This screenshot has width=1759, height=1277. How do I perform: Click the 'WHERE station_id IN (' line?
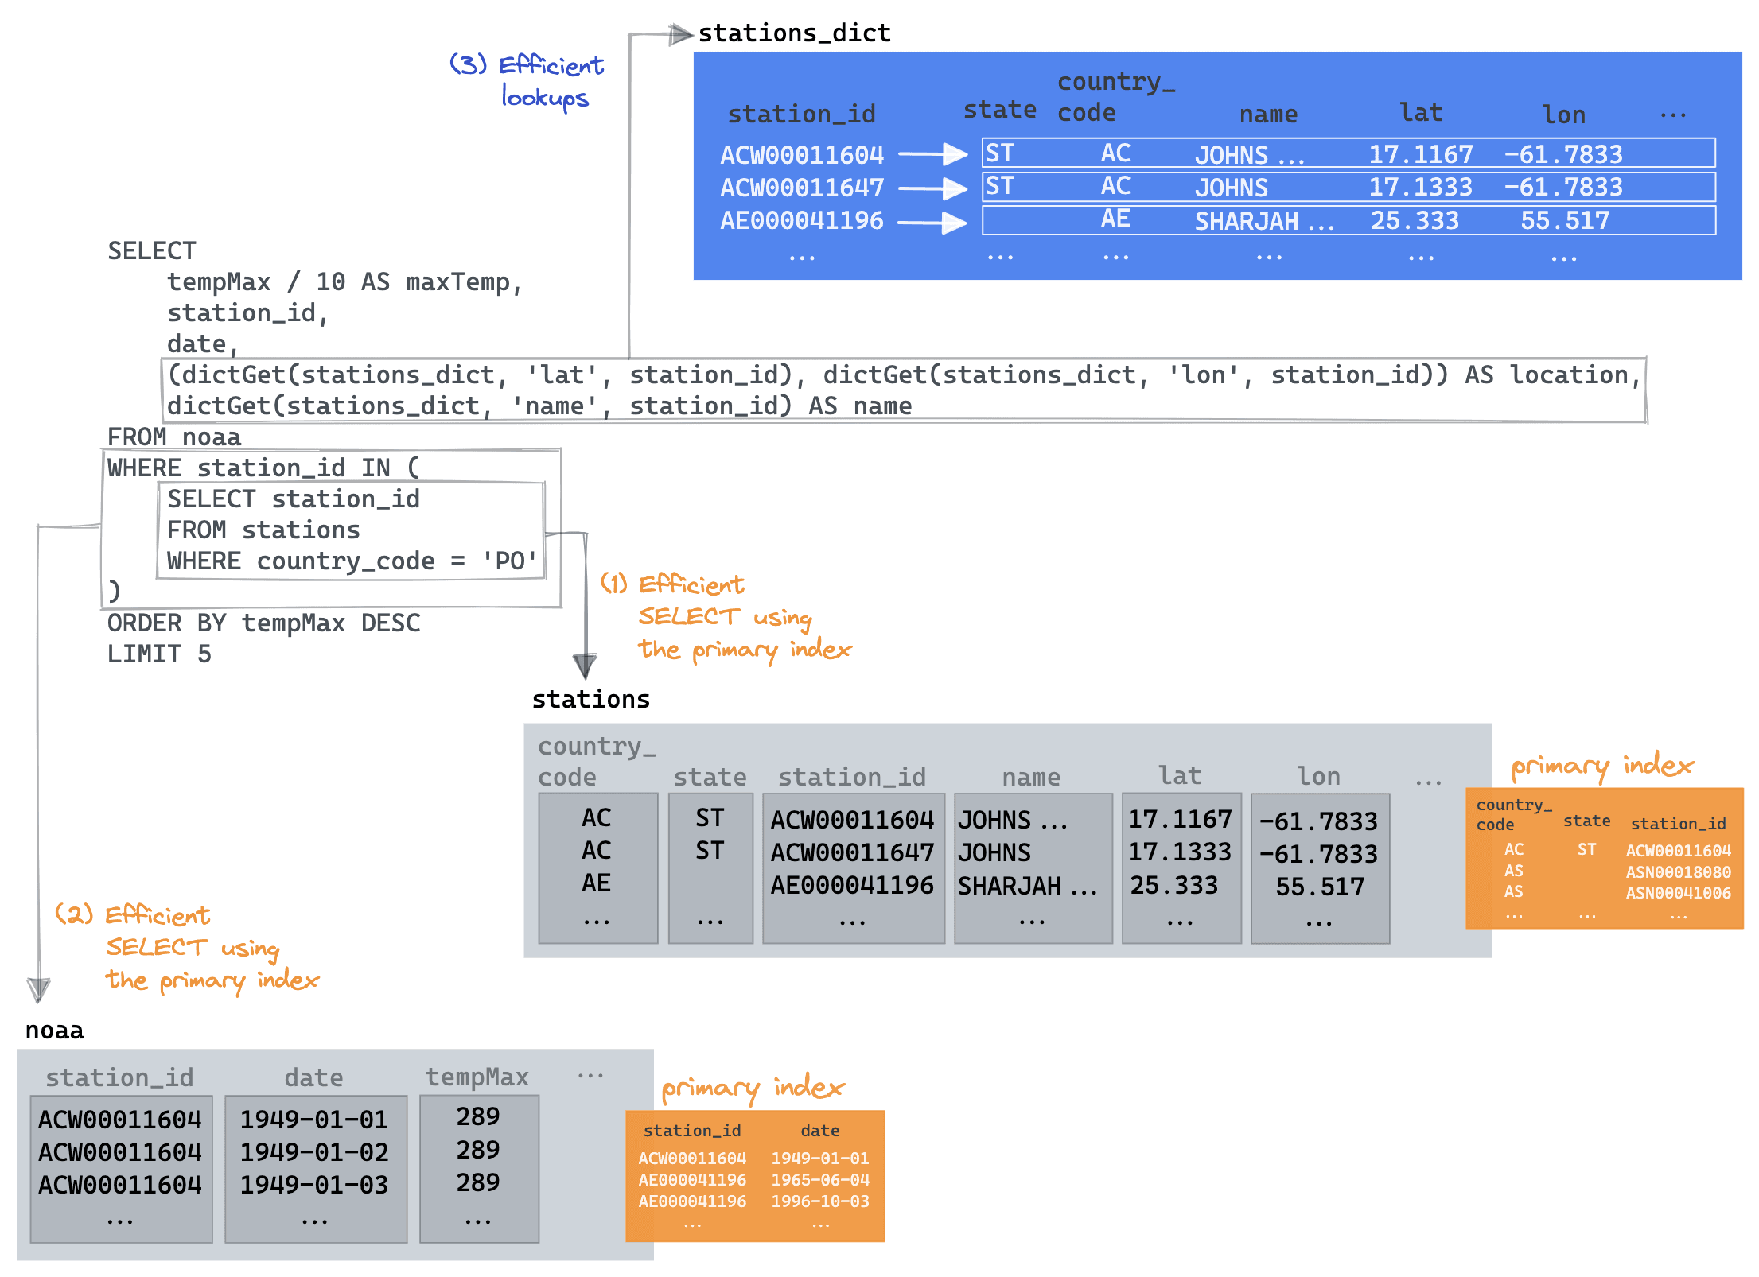point(263,468)
